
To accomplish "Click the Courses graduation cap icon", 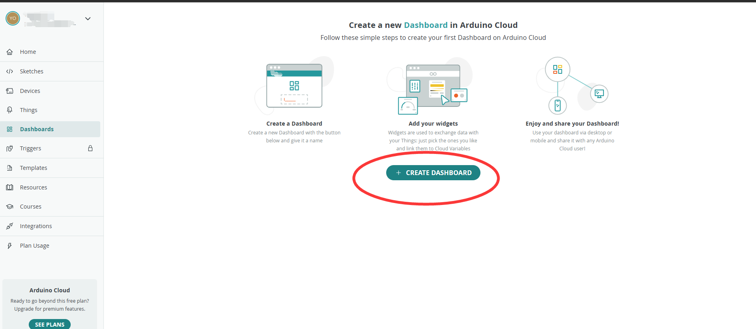I will (x=10, y=207).
